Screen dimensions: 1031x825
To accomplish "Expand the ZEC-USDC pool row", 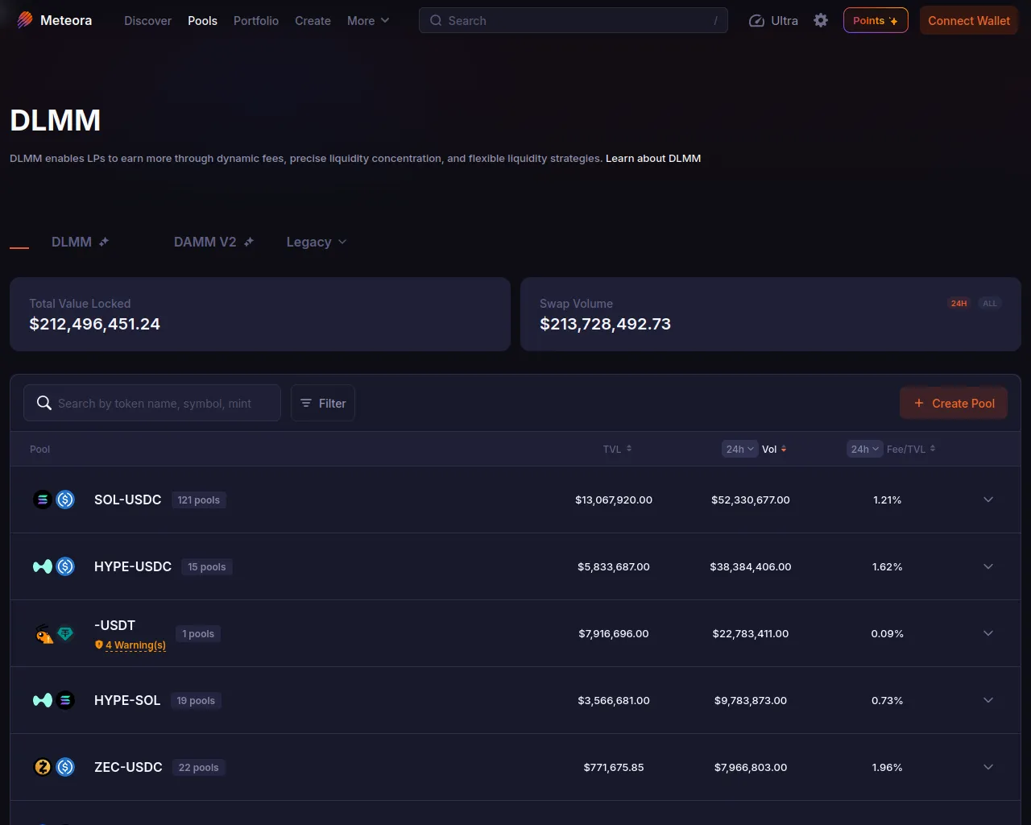I will [988, 767].
